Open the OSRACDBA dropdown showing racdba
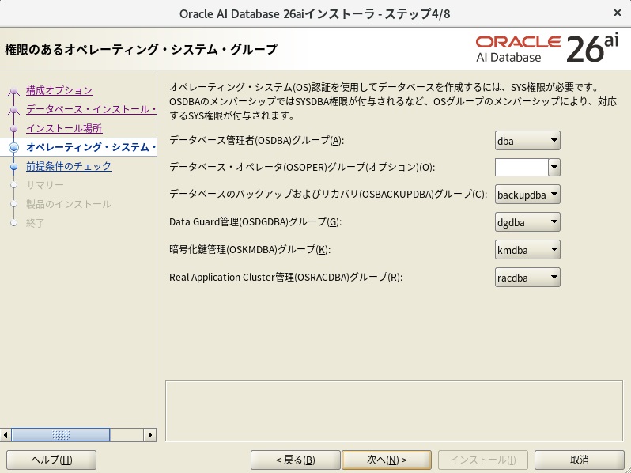The width and height of the screenshot is (631, 473). tap(527, 278)
